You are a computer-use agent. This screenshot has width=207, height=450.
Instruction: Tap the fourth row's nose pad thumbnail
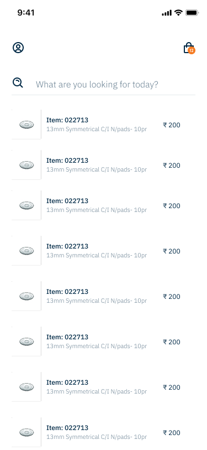click(x=26, y=251)
